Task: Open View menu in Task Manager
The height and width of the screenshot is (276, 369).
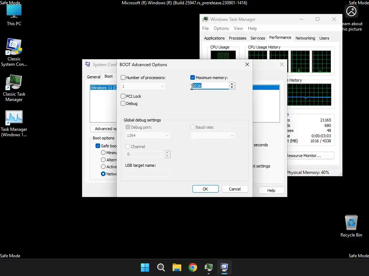Action: 238,28
